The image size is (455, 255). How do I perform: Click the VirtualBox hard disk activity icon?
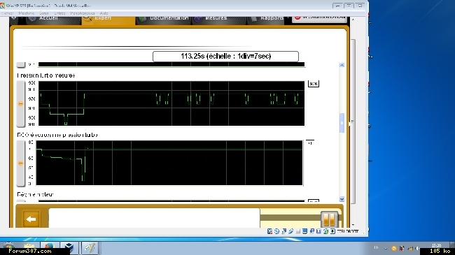click(x=269, y=231)
